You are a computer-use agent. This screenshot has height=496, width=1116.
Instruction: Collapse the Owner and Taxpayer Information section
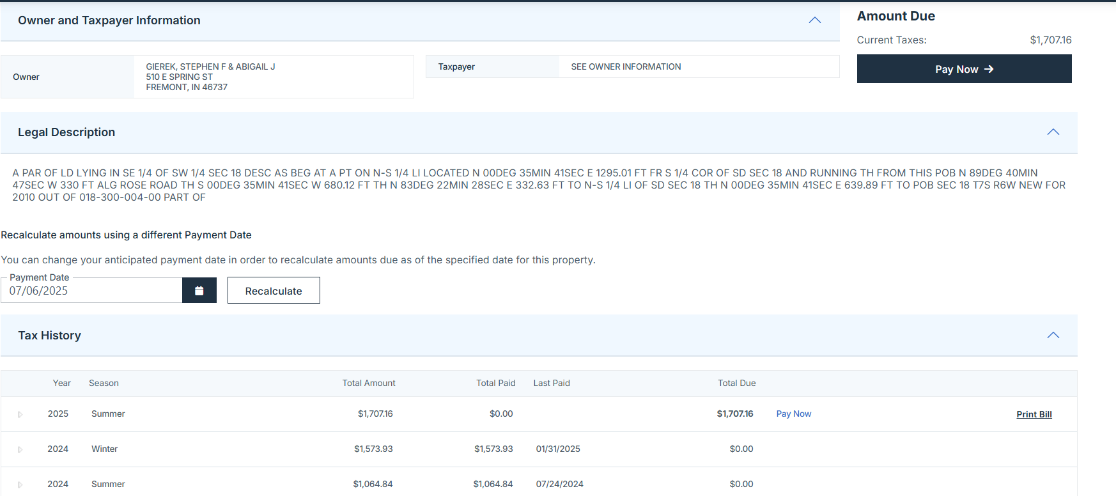point(814,20)
